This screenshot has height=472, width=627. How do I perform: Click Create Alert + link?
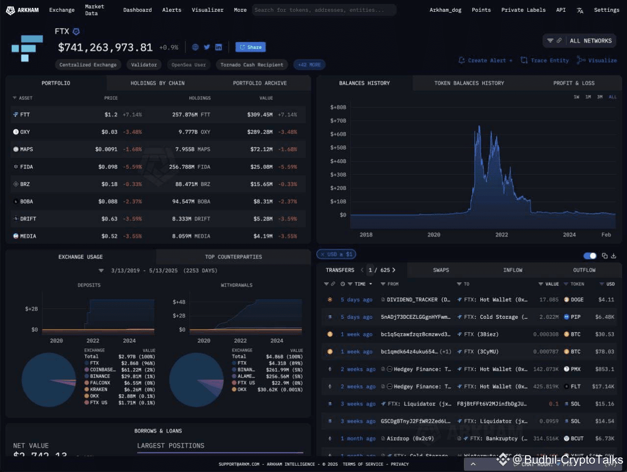tap(485, 60)
